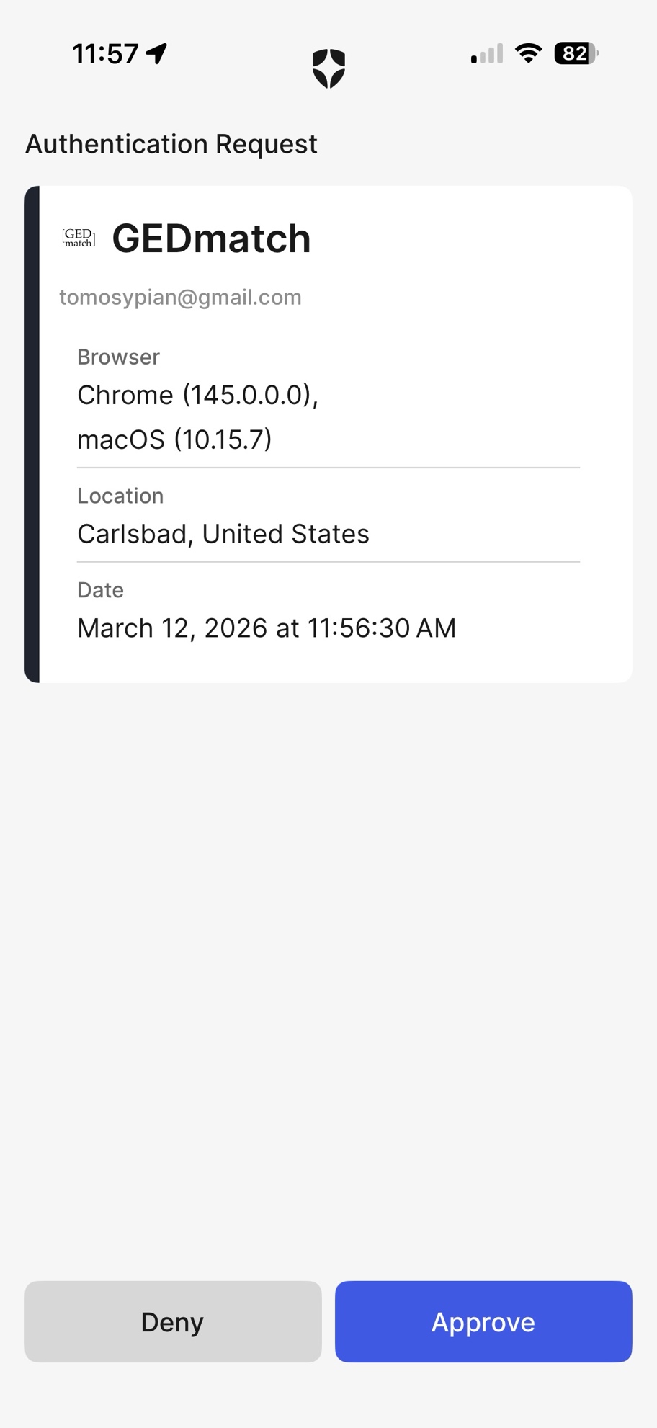
Task: Tap the Wi-Fi status icon
Action: [529, 53]
